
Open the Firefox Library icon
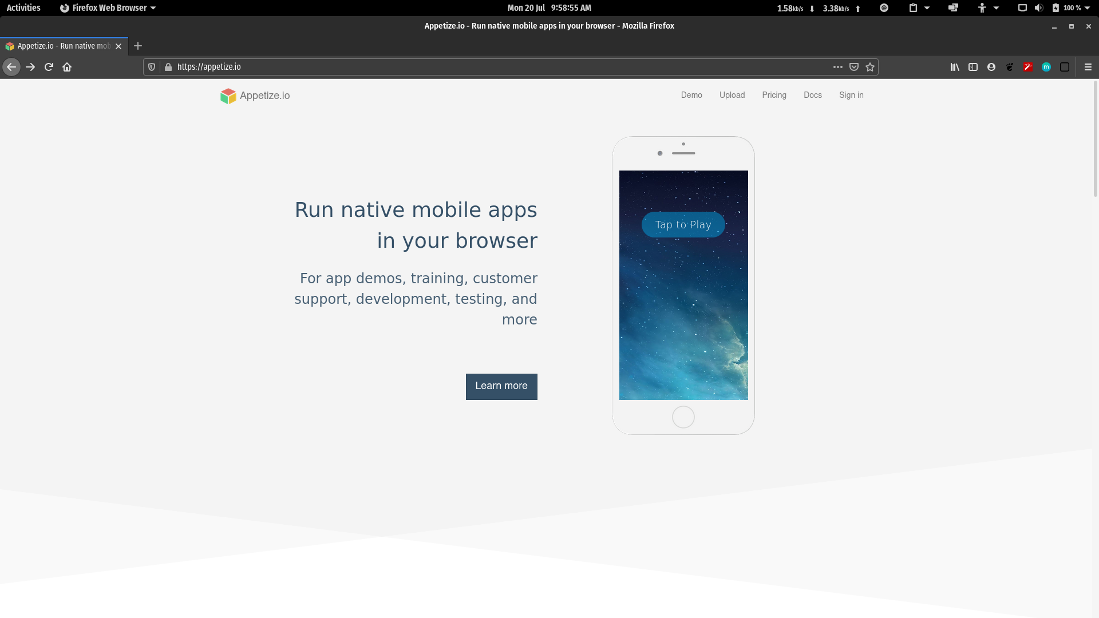pos(955,67)
